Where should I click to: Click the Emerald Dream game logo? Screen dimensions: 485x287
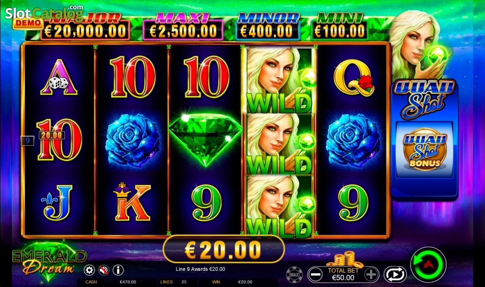click(48, 261)
